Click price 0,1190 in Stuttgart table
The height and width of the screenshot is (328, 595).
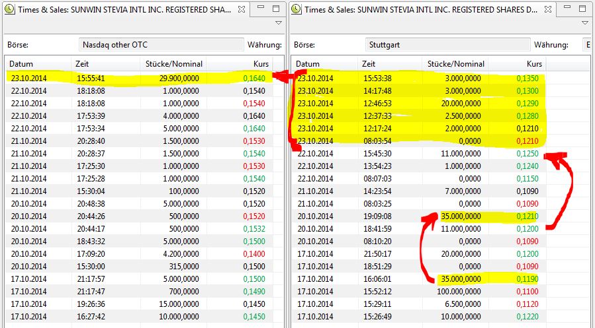pyautogui.click(x=527, y=279)
